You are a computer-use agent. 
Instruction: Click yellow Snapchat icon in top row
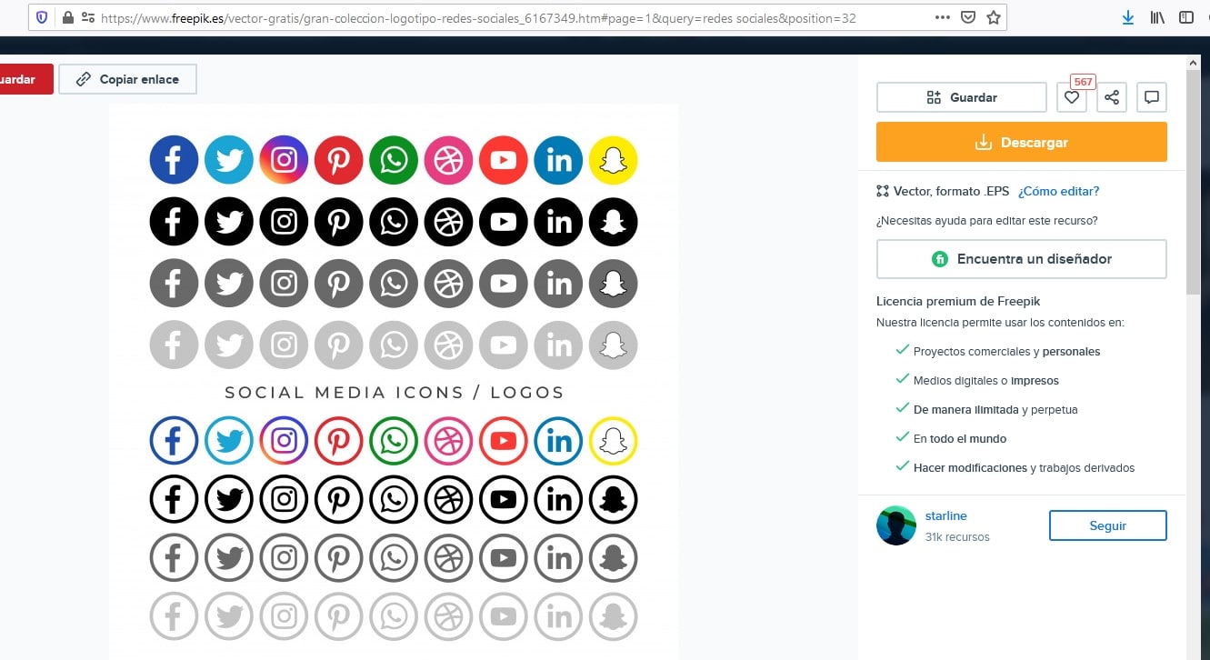[614, 160]
